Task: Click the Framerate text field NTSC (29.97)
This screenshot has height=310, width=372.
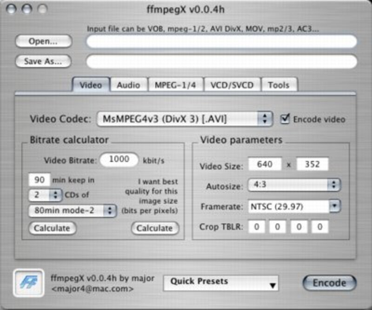Action: pos(289,206)
